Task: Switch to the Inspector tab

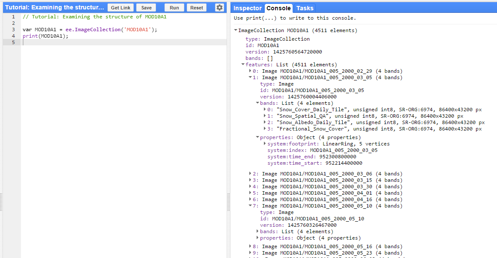Action: 247,8
